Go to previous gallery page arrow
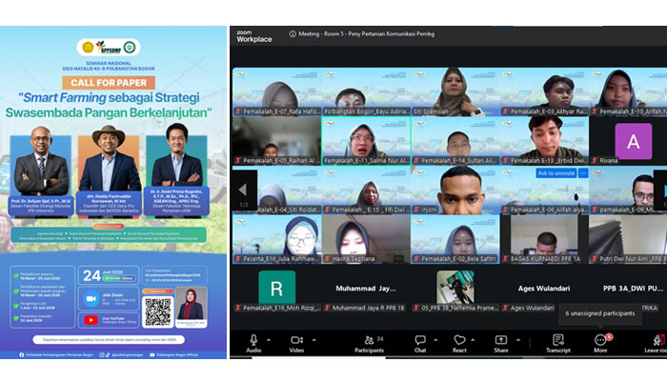Image resolution: width=667 pixels, height=382 pixels. pyautogui.click(x=244, y=190)
